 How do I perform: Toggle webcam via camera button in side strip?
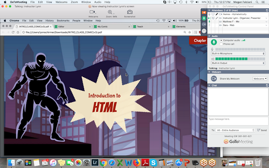pyautogui.click(x=204, y=24)
